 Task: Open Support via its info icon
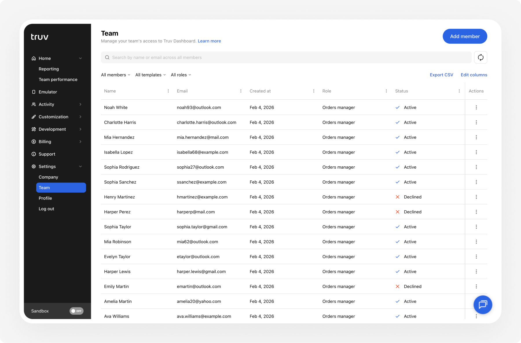click(34, 154)
